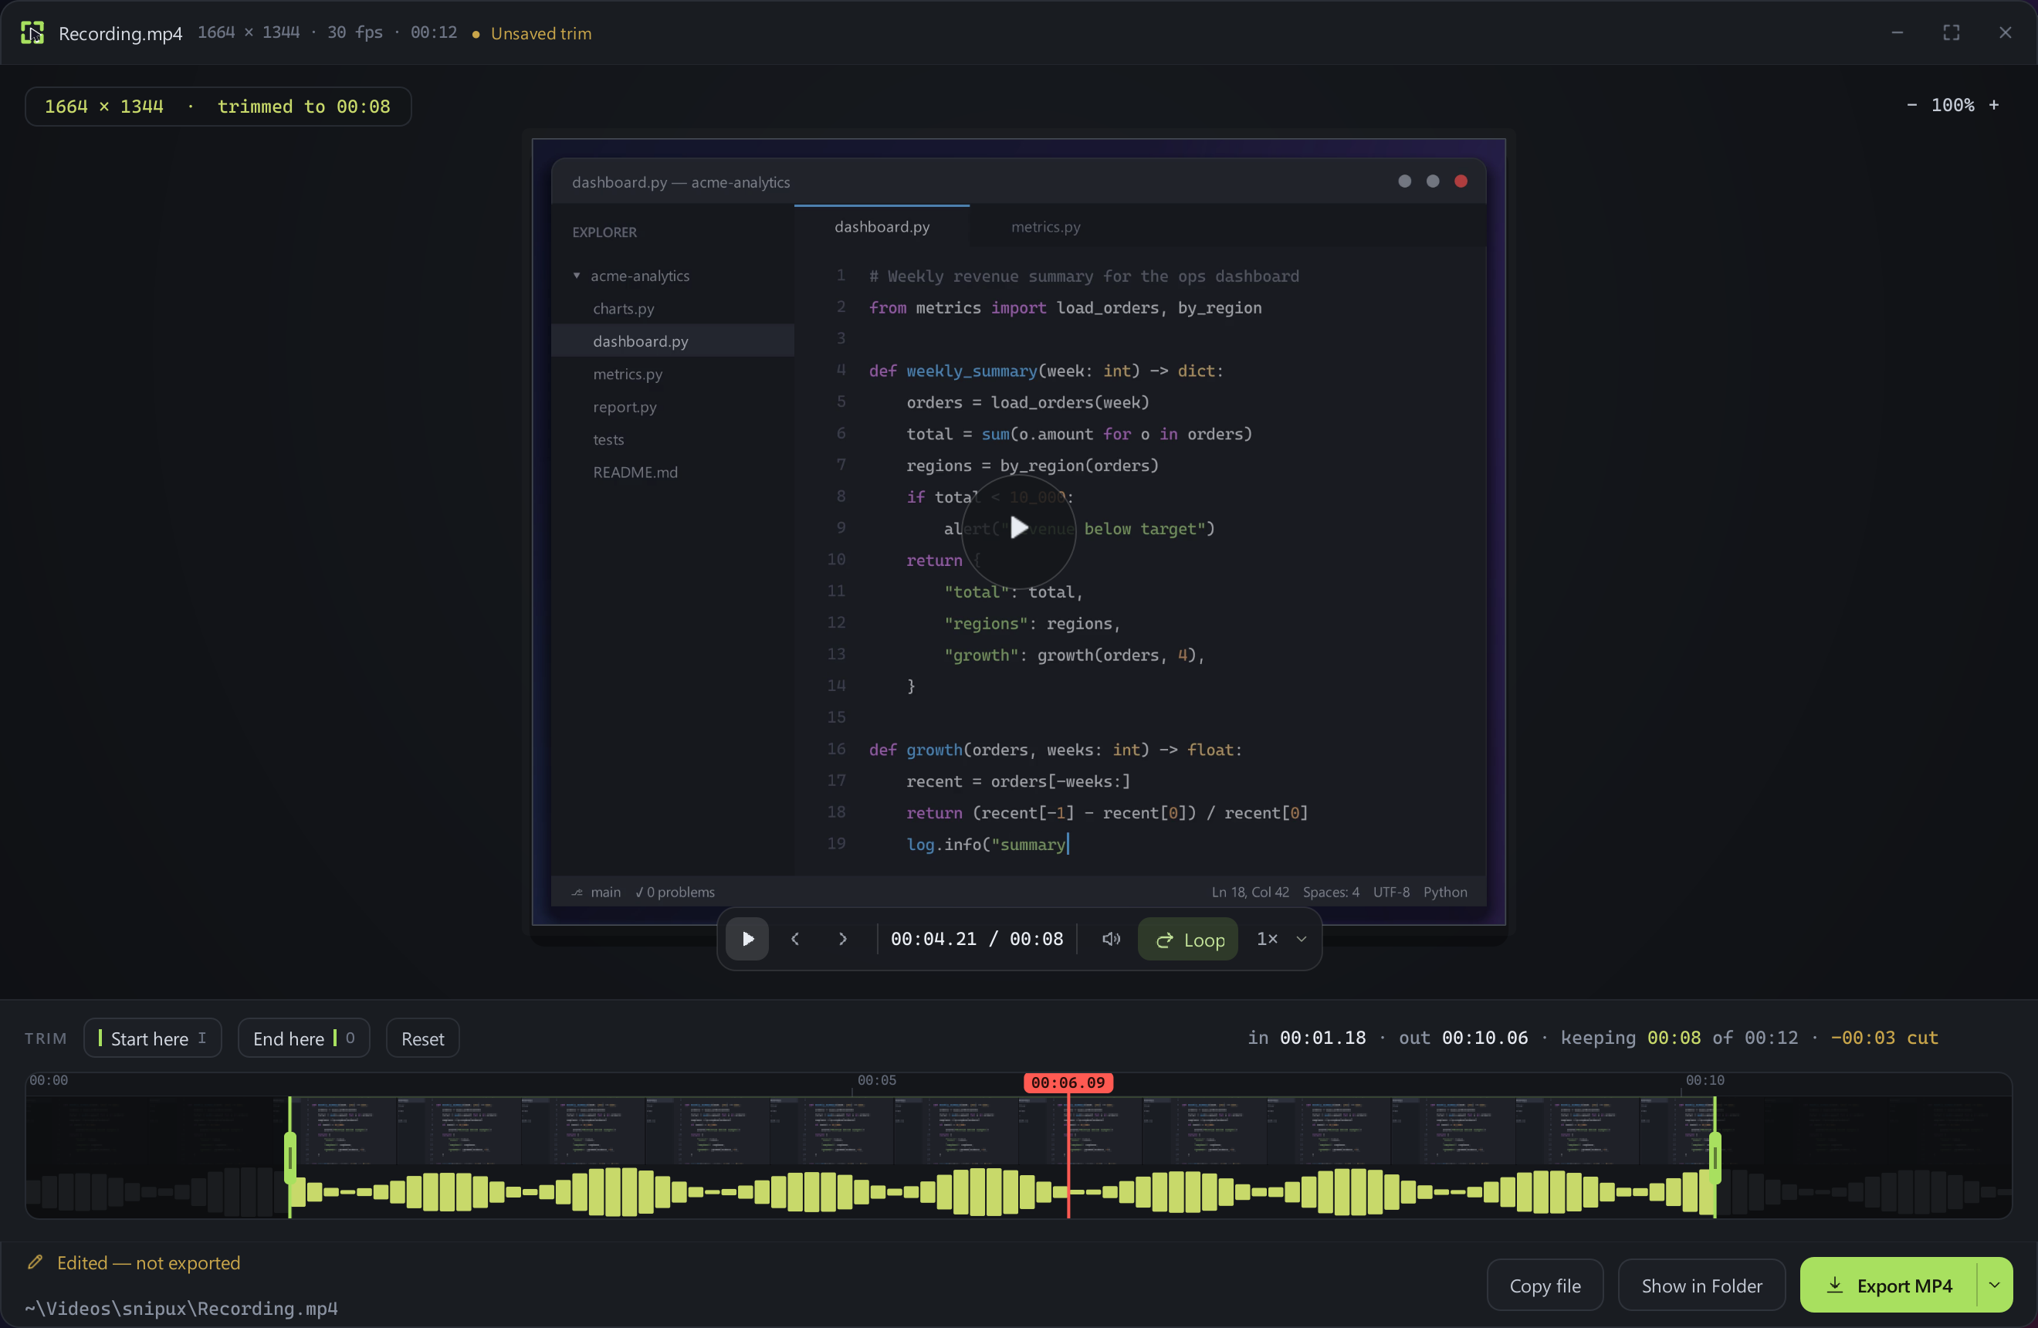The width and height of the screenshot is (2038, 1328).
Task: Click the snipux app logo icon
Action: click(32, 32)
